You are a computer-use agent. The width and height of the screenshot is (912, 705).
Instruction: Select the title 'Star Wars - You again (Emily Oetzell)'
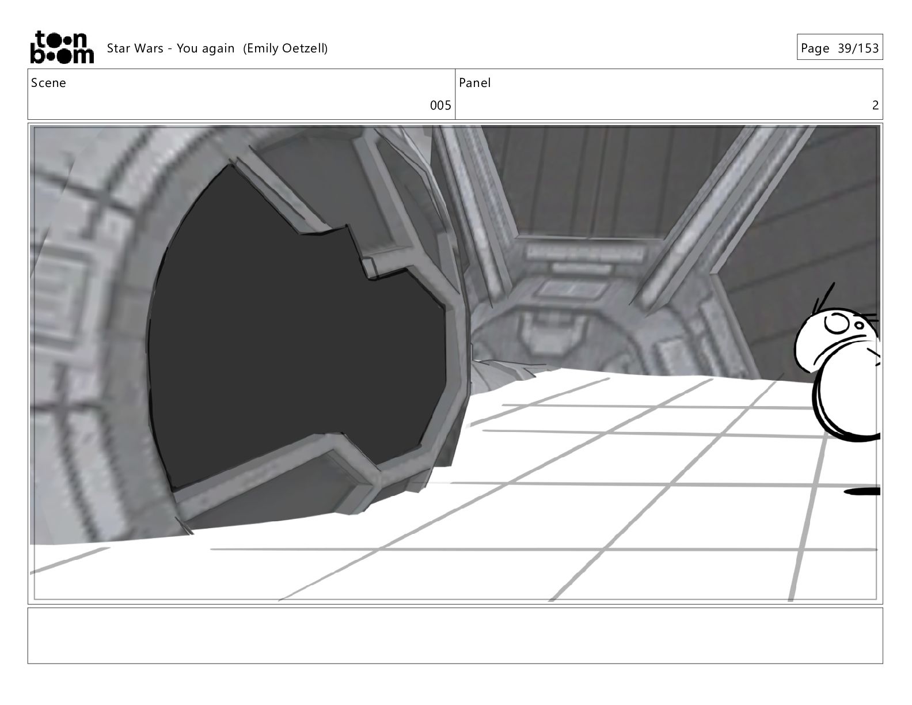[x=217, y=48]
